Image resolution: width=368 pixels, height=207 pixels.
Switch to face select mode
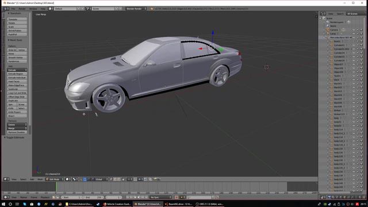pos(118,179)
